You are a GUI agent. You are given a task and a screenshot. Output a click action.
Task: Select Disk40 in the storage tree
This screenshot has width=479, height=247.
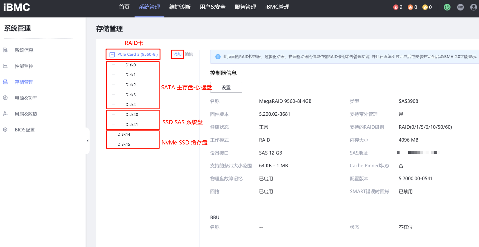tap(132, 115)
